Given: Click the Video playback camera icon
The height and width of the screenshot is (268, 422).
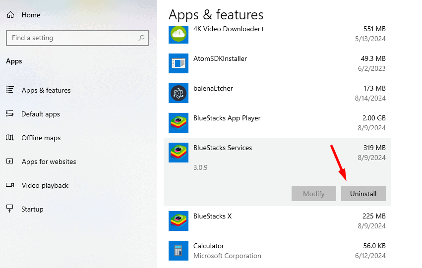Looking at the screenshot, I should (10, 185).
